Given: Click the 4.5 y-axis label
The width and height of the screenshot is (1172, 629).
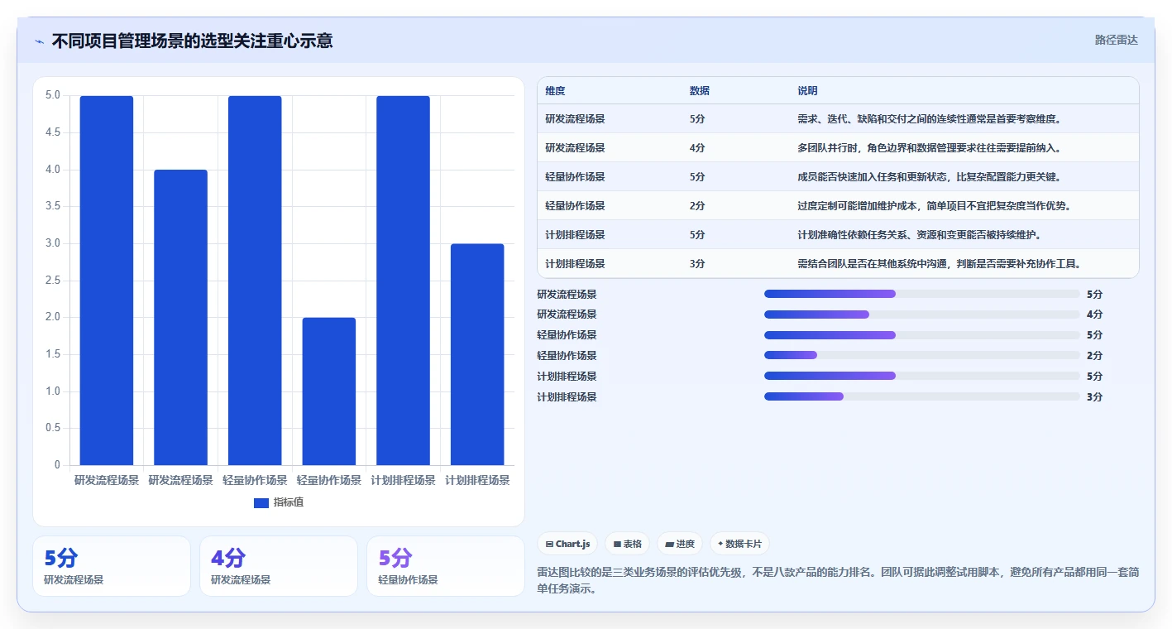Looking at the screenshot, I should point(53,132).
